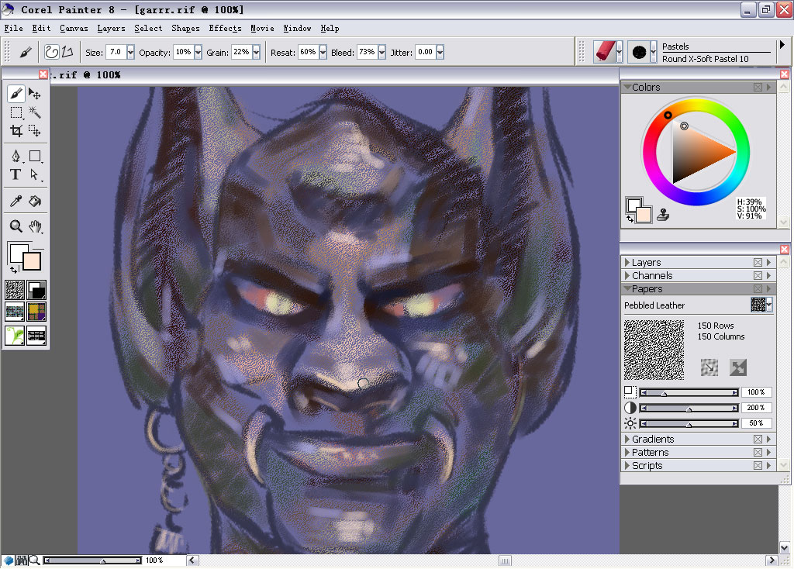Select the Rectangular Shape tool
The height and width of the screenshot is (569, 794).
35,156
